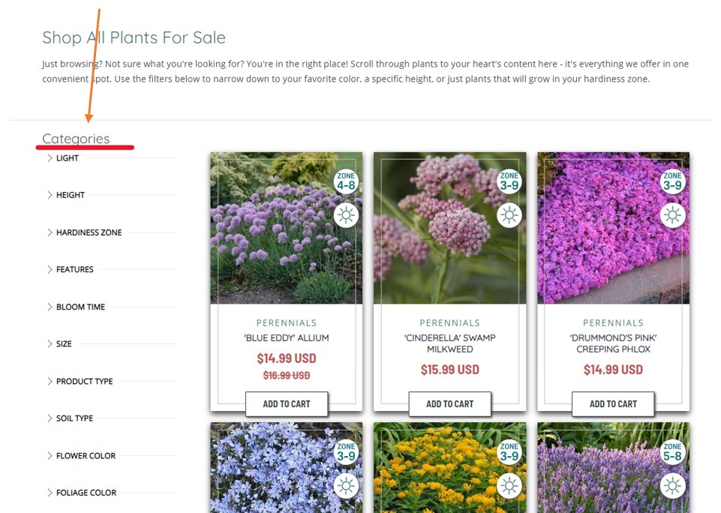This screenshot has width=721, height=513.
Task: Add 'Blue Eddy' Allium to cart
Action: (287, 404)
